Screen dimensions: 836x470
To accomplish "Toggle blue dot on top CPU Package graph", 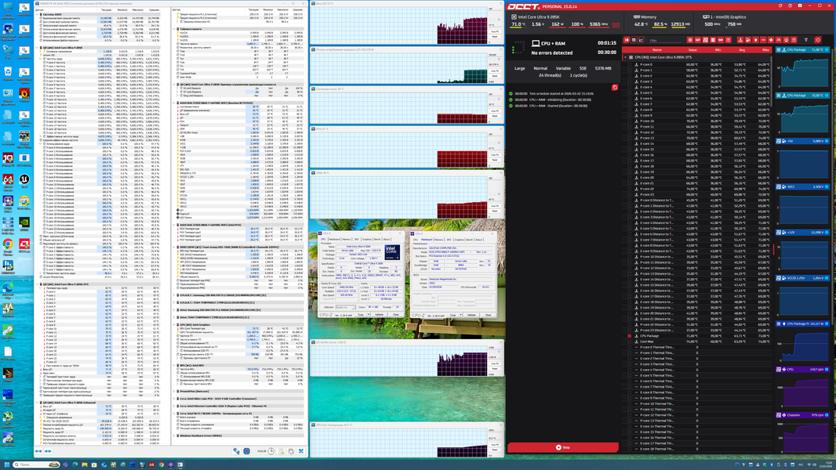I will pos(827,49).
